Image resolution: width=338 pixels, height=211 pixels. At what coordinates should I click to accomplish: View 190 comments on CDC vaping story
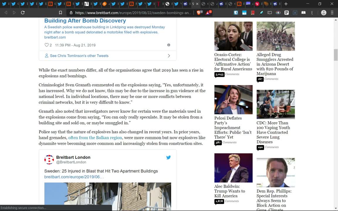(x=268, y=147)
